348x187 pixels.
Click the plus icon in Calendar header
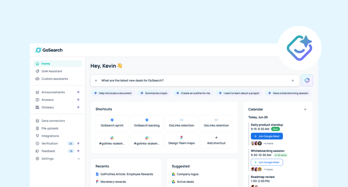(x=305, y=109)
